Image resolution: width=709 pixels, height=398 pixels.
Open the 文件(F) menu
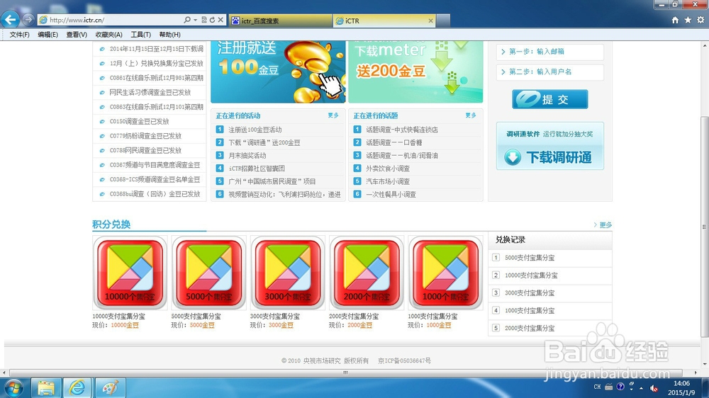coord(19,35)
